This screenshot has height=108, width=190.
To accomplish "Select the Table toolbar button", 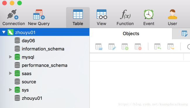I will tap(78, 17).
